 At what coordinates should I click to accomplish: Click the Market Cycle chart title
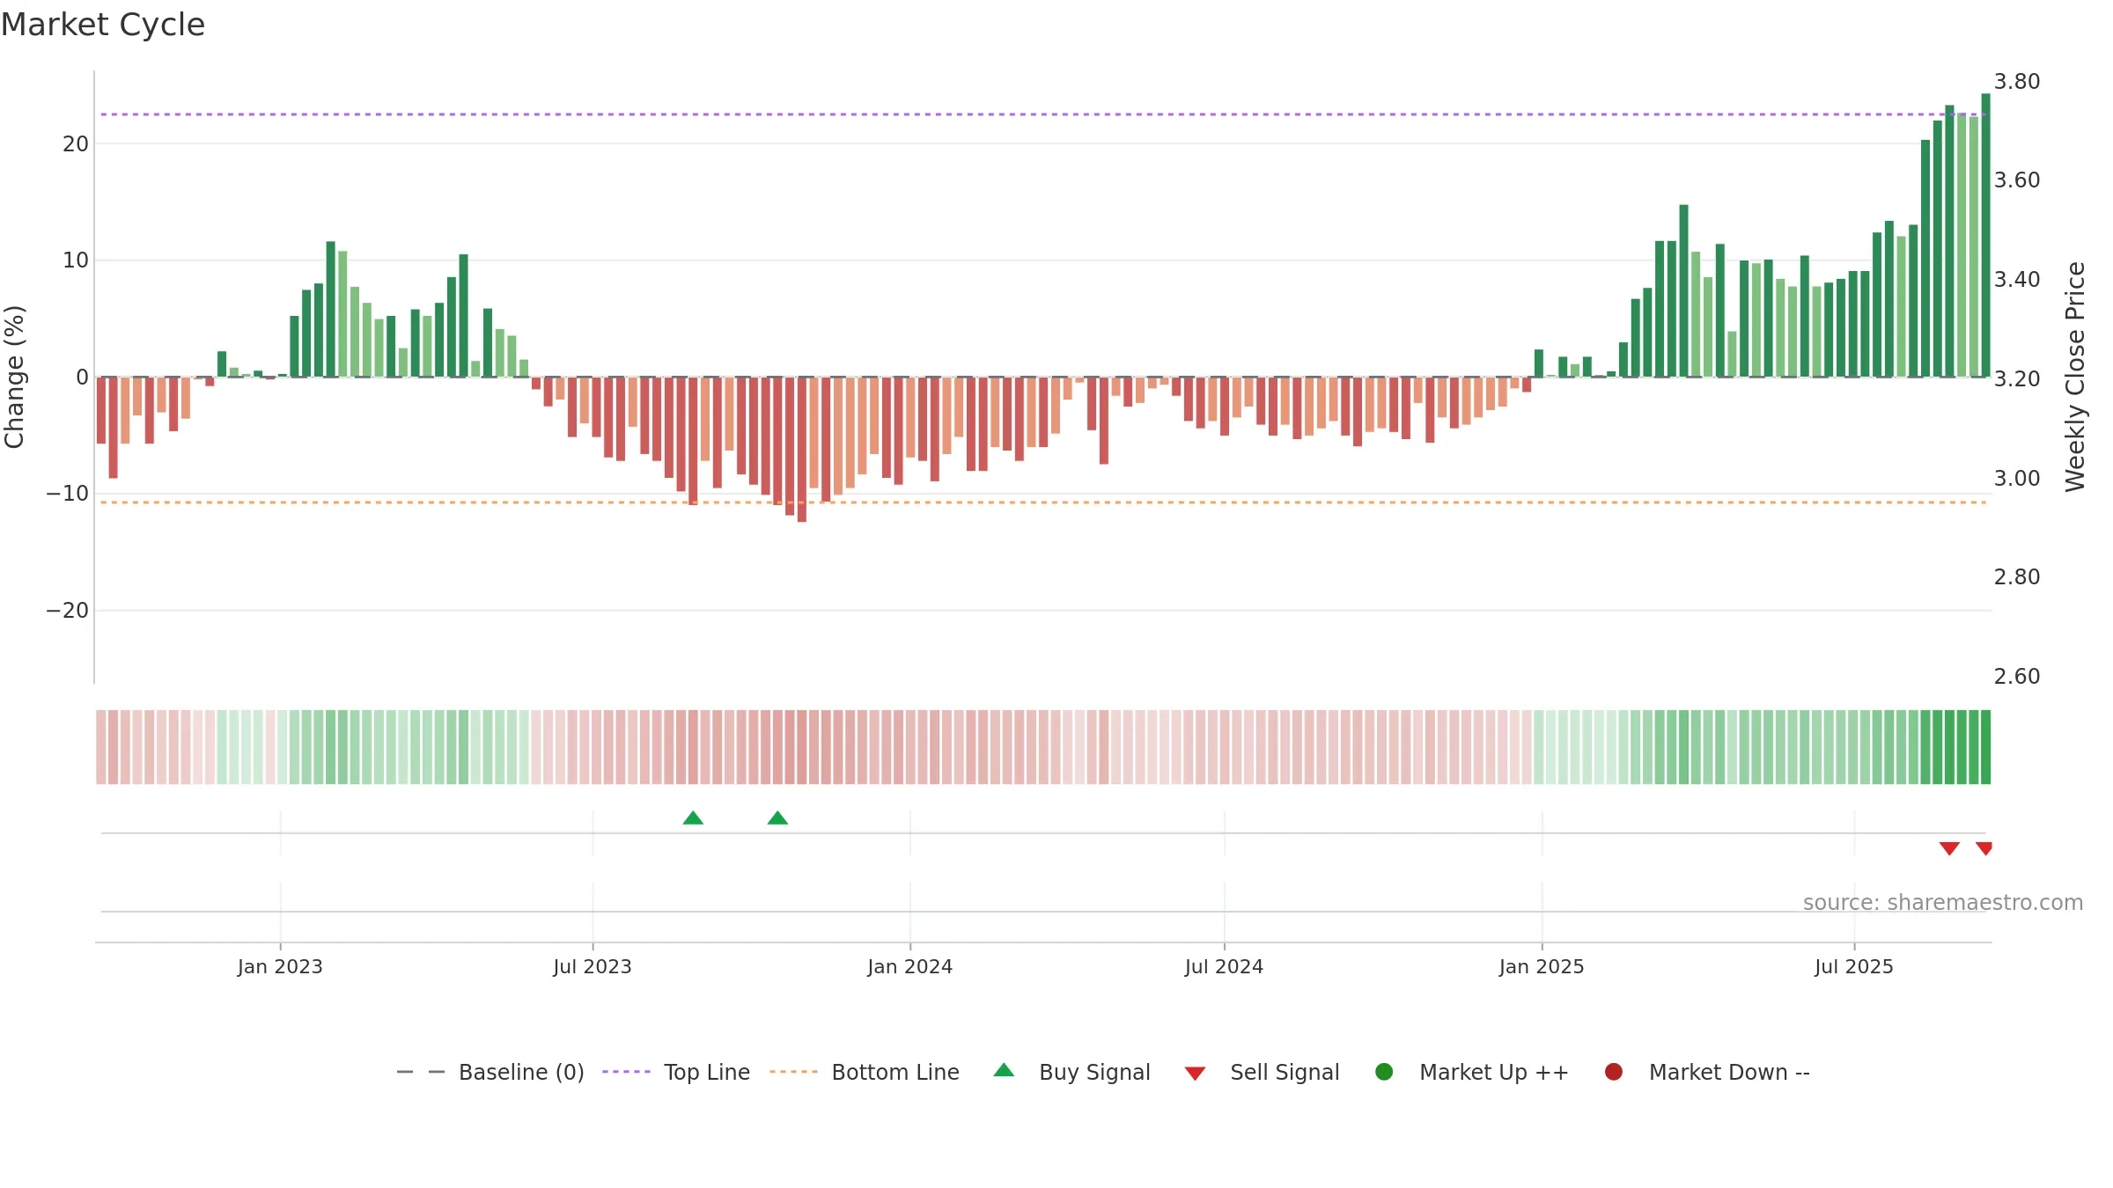103,25
